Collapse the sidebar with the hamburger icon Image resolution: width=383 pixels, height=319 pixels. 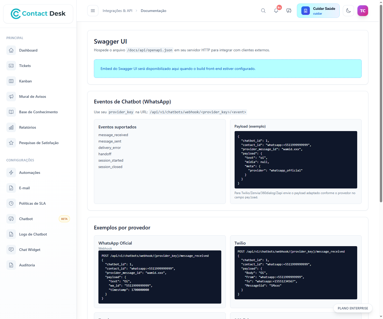(x=93, y=11)
